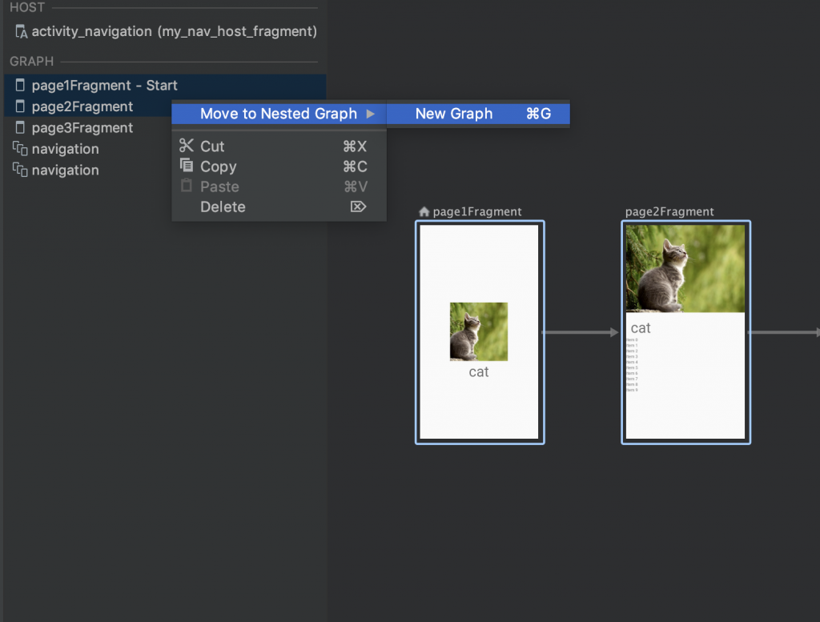
Task: Click the page3Fragment destination icon in list
Action: tap(21, 128)
